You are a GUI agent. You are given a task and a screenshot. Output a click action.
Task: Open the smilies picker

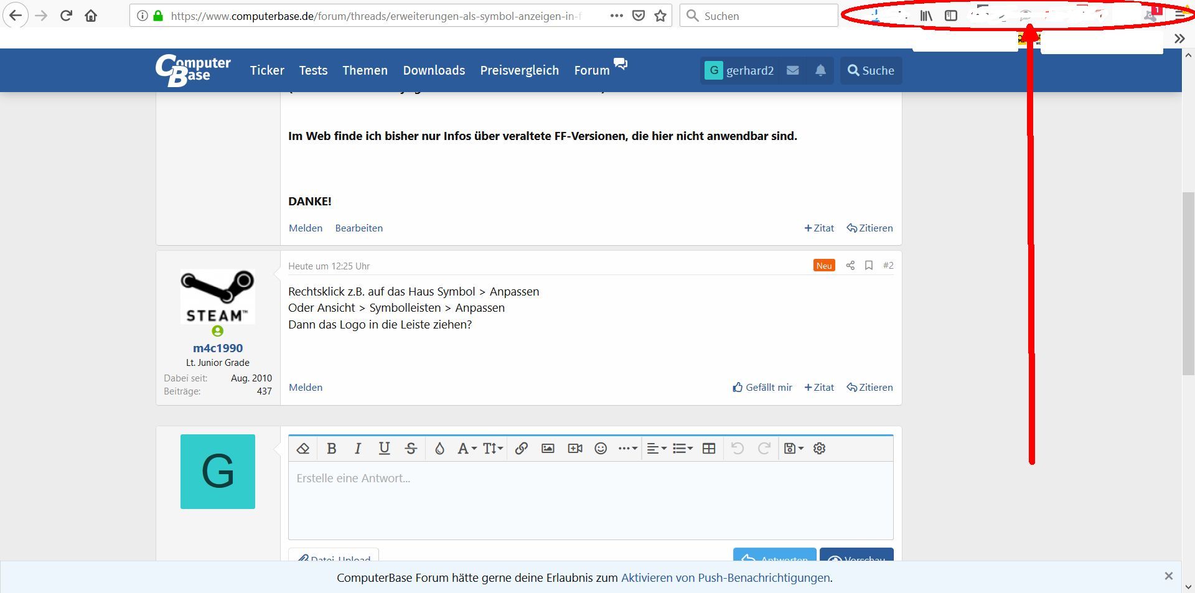click(x=601, y=448)
